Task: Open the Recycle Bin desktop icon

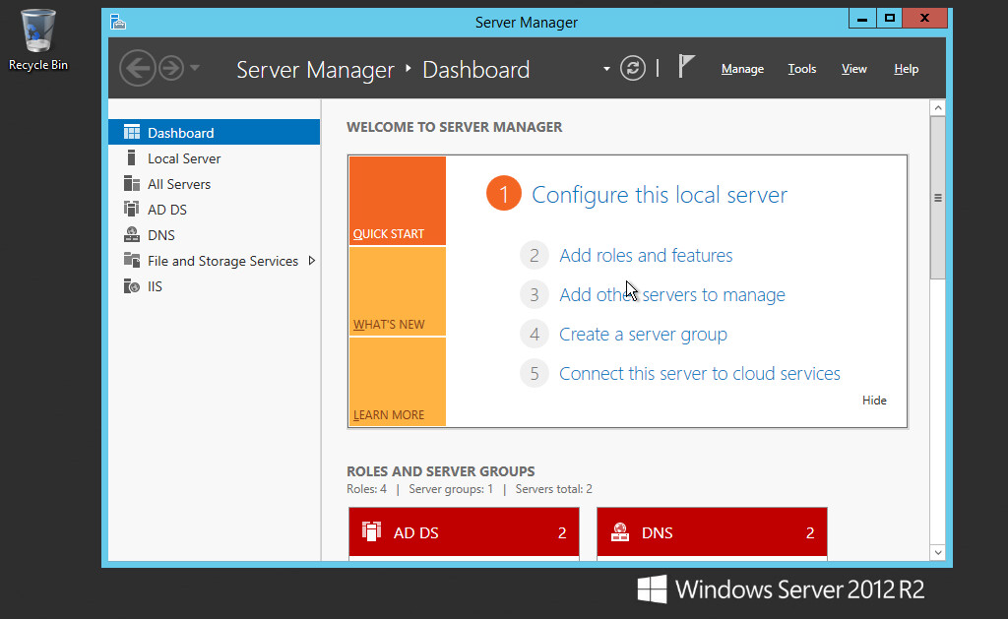Action: click(38, 39)
